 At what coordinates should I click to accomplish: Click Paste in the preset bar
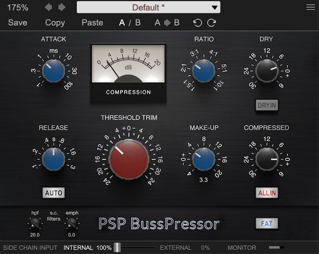click(92, 23)
